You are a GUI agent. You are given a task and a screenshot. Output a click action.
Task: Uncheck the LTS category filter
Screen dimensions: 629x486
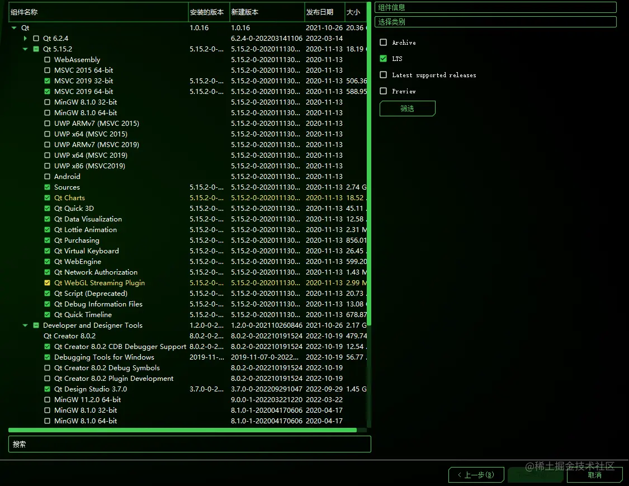click(383, 59)
